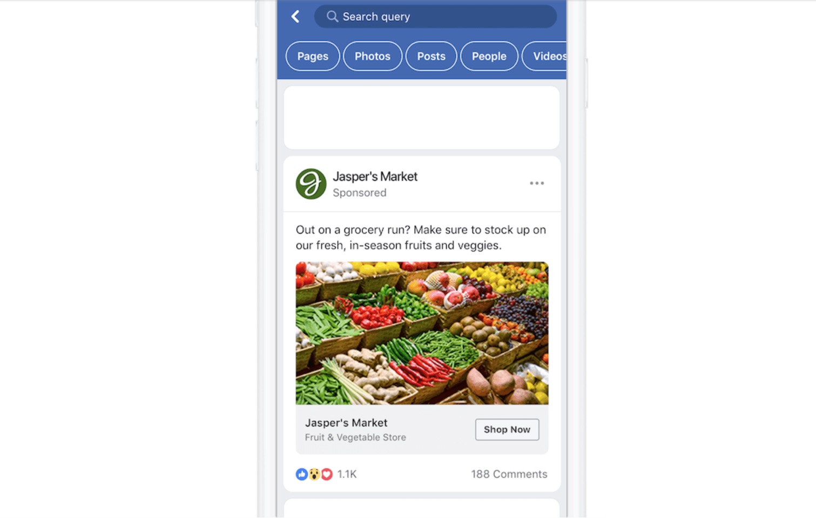Open the three-dot post options menu

pos(537,183)
